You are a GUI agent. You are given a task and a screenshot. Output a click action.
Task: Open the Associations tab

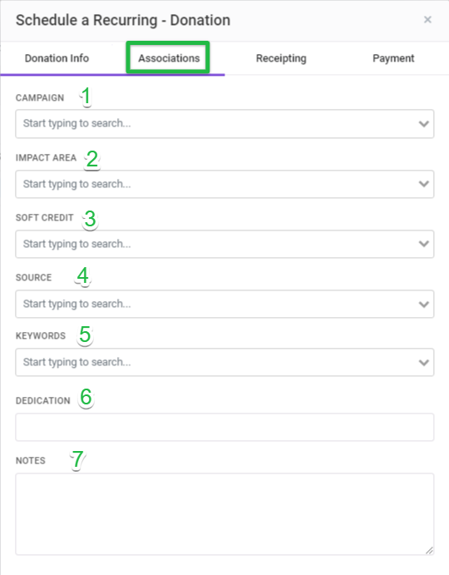(169, 58)
